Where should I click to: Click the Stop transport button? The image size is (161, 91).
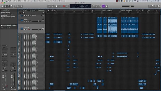(57, 6)
